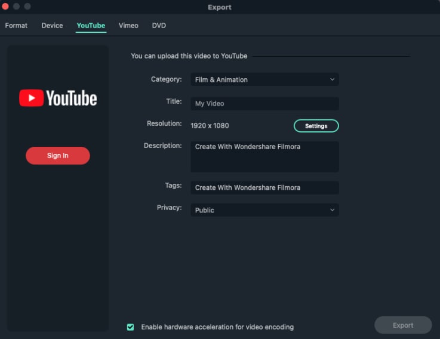Switch to the Device tab
This screenshot has width=440, height=339.
coord(52,26)
